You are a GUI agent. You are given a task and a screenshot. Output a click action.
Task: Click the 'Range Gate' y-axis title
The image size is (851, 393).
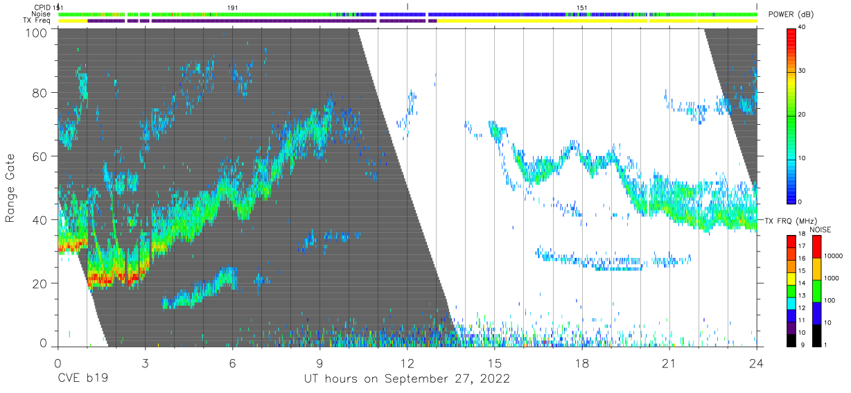point(10,188)
